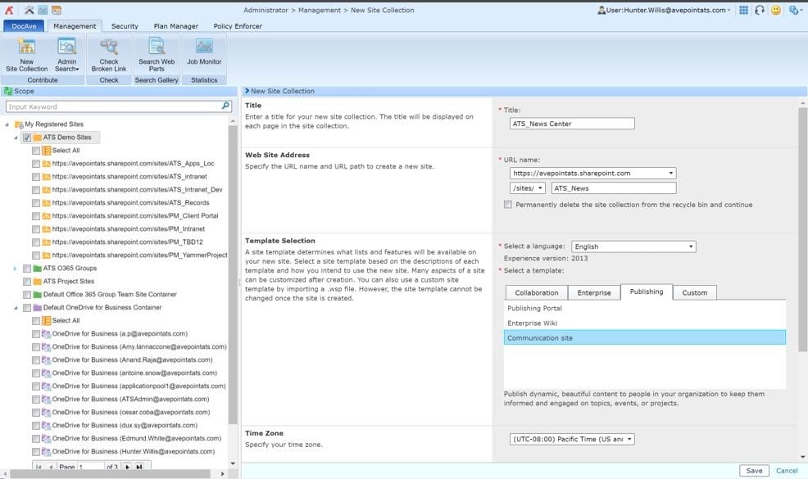Check the ATS_Apps_Loc site checkbox

coord(35,164)
